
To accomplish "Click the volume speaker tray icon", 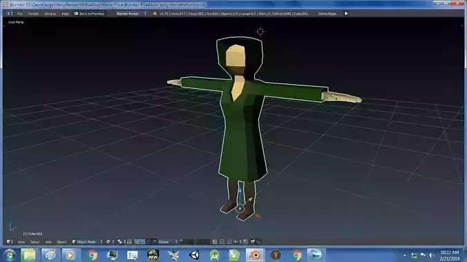I will pos(432,255).
